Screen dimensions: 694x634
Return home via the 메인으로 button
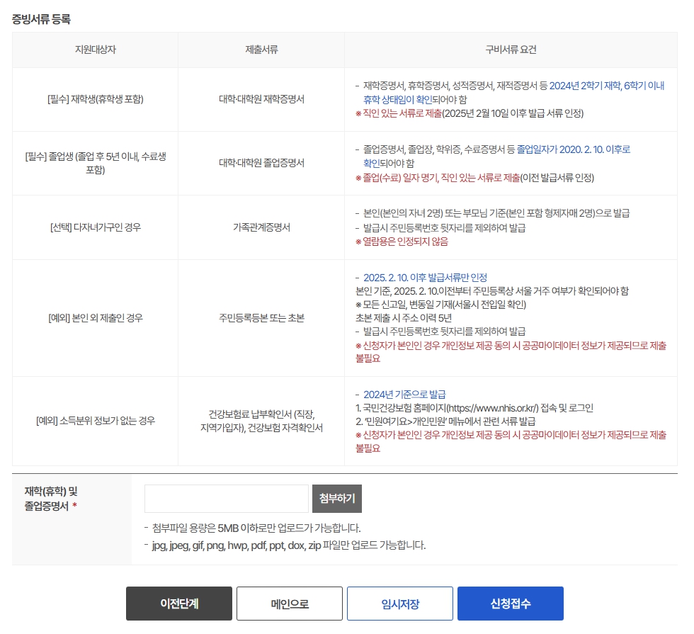(290, 604)
